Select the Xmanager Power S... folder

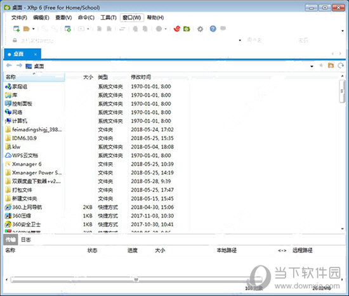click(34, 172)
